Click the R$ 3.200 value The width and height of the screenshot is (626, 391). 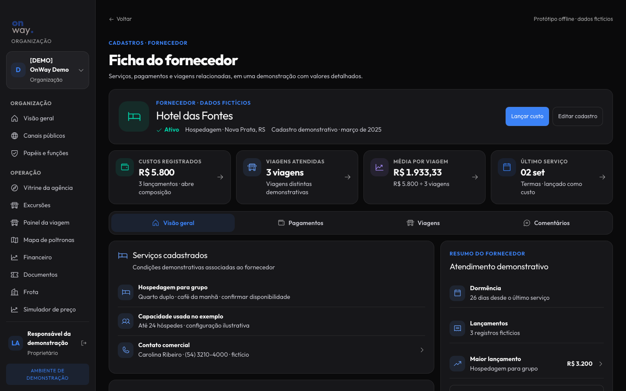click(579, 364)
